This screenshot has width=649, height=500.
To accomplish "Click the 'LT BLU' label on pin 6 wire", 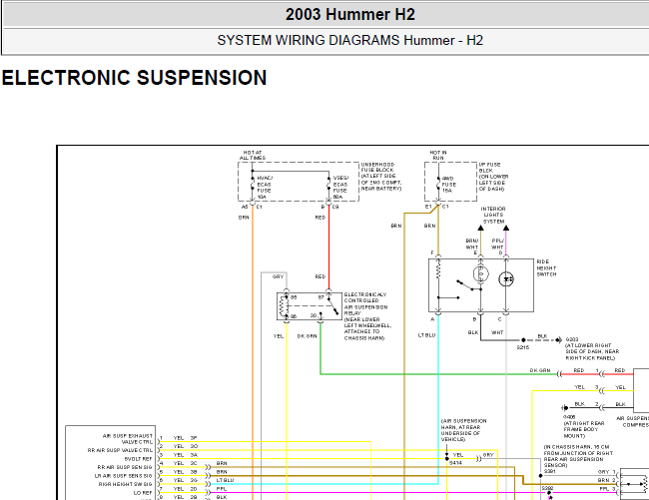I will pyautogui.click(x=226, y=480).
